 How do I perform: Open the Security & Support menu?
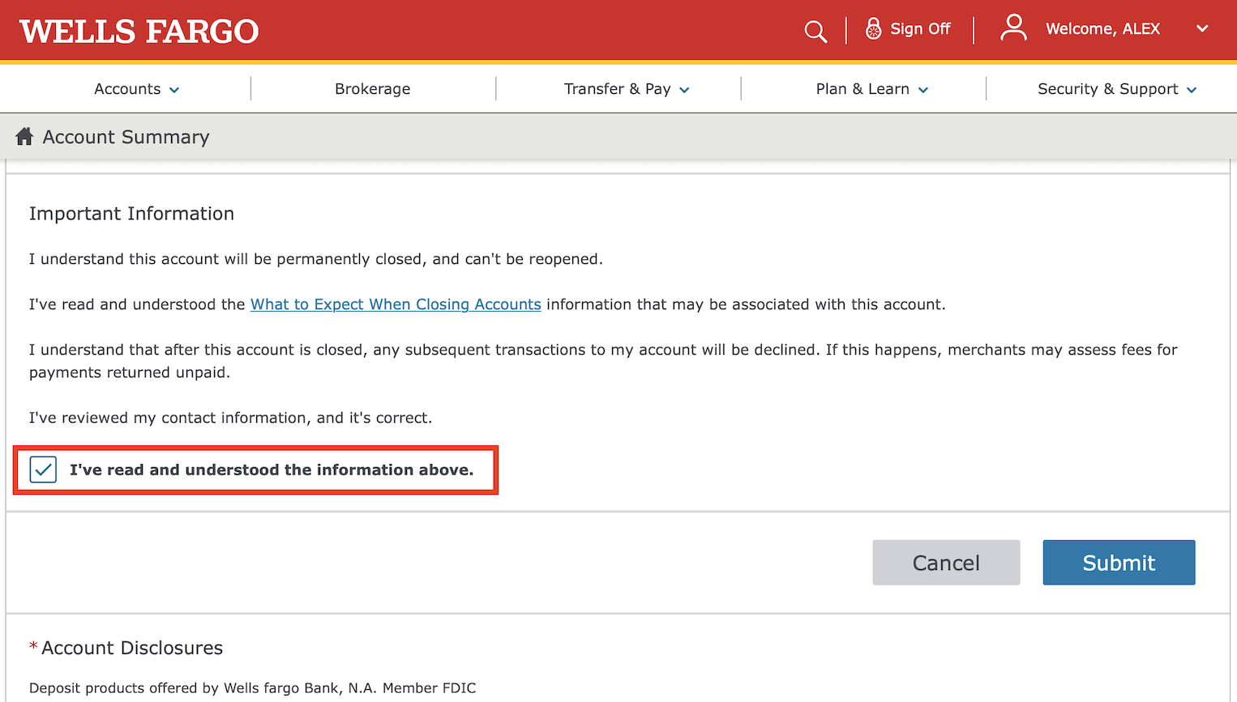pos(1108,89)
